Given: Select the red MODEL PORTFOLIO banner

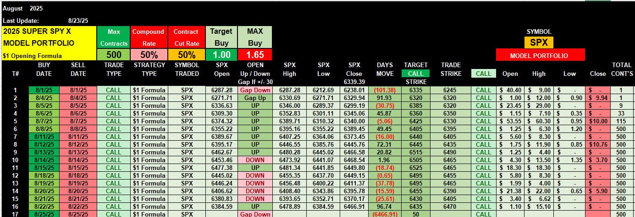Looking at the screenshot, I should pos(540,55).
